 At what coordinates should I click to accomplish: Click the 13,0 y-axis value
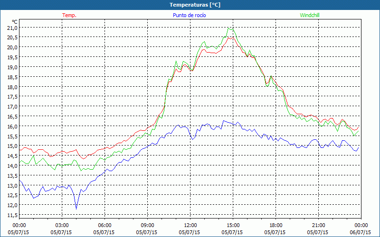click(13, 186)
